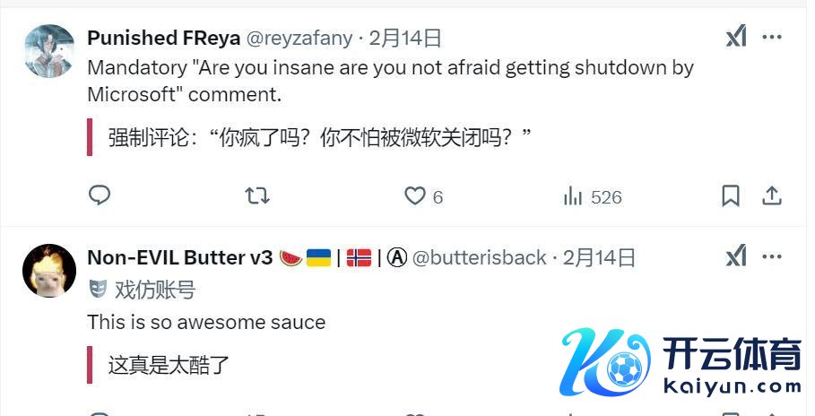Open more options on Non-EVIL Butter's tweet

tap(772, 257)
